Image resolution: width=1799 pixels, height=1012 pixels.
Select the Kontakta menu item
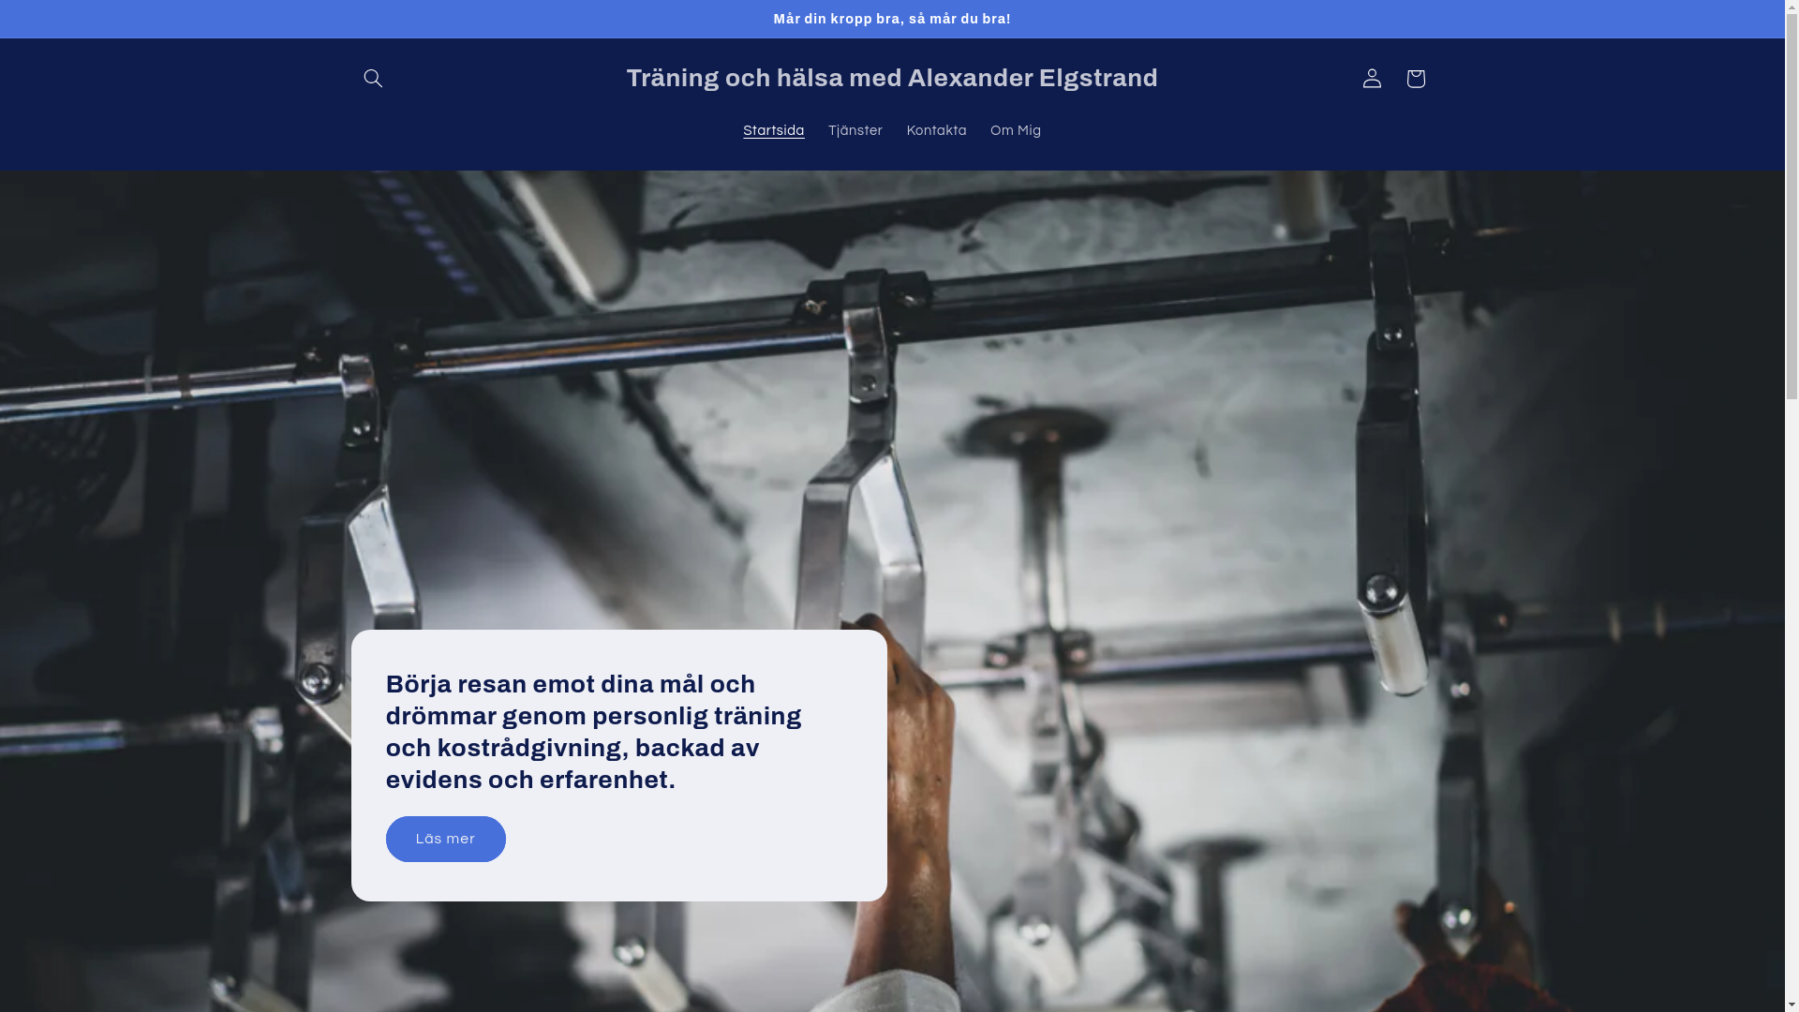(936, 131)
